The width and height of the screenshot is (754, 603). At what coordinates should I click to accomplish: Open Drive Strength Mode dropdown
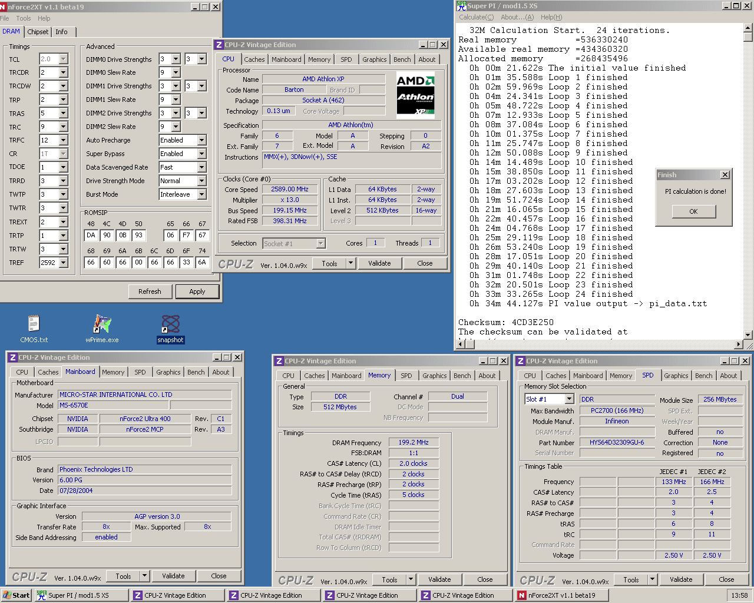201,181
